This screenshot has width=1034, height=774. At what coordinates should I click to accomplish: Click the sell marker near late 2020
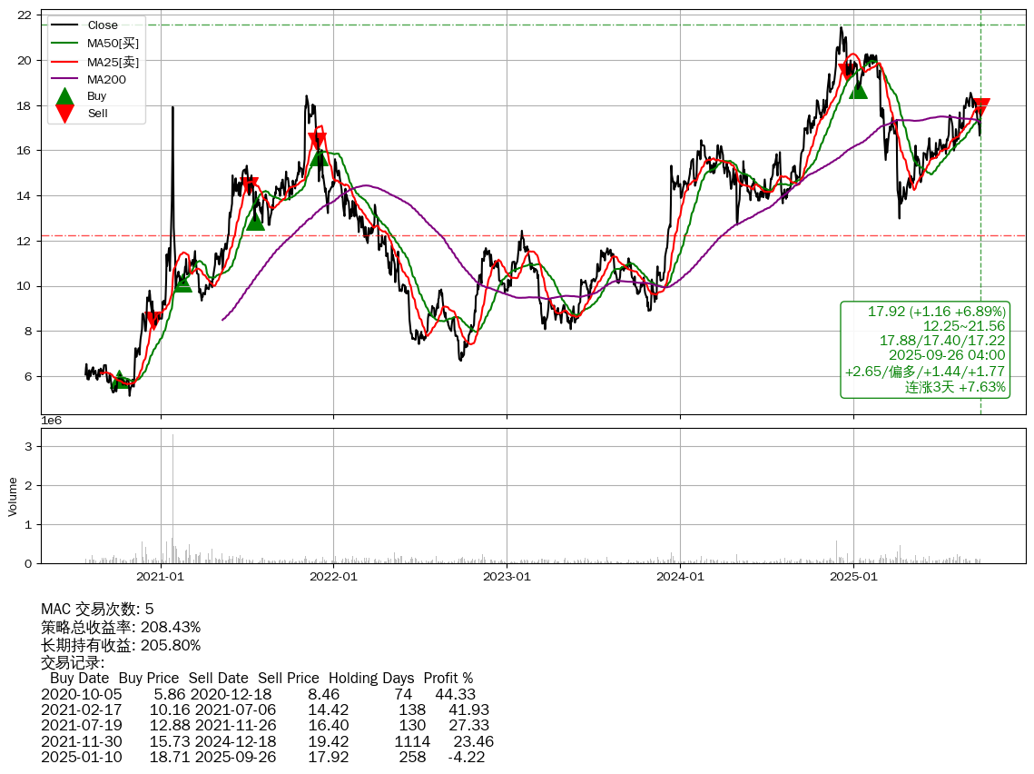154,320
